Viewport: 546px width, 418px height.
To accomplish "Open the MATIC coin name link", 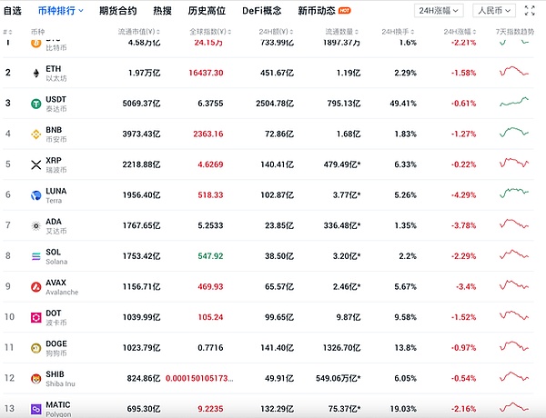I will tap(58, 405).
